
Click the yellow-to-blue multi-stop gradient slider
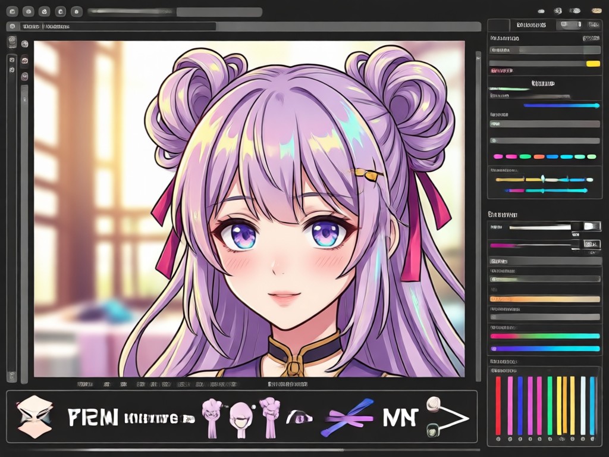click(x=545, y=180)
